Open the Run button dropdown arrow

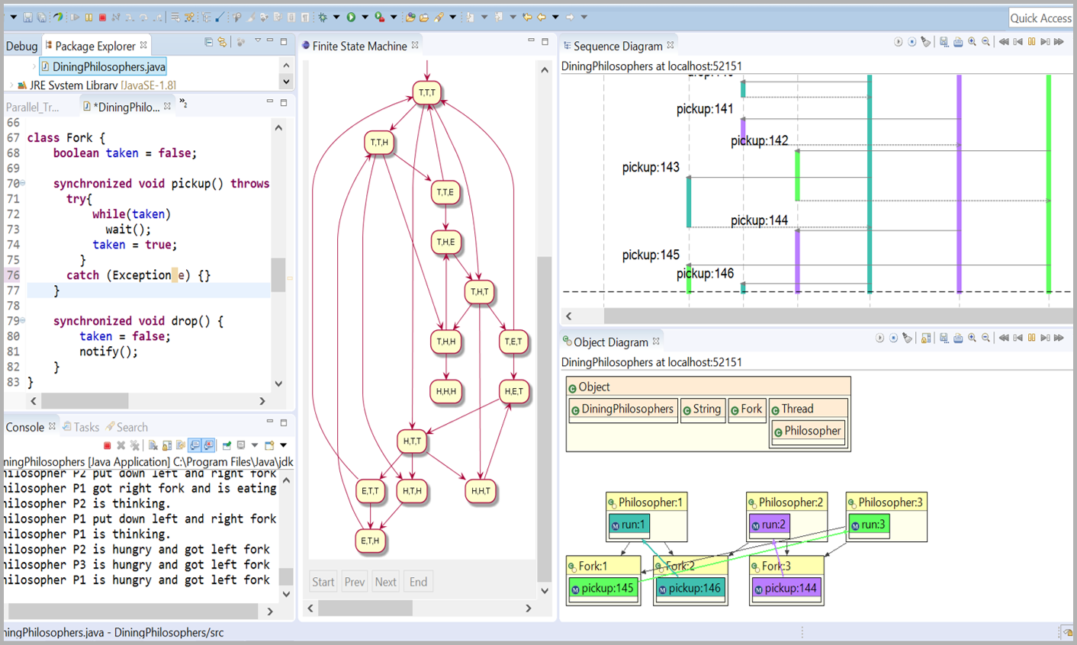(365, 17)
